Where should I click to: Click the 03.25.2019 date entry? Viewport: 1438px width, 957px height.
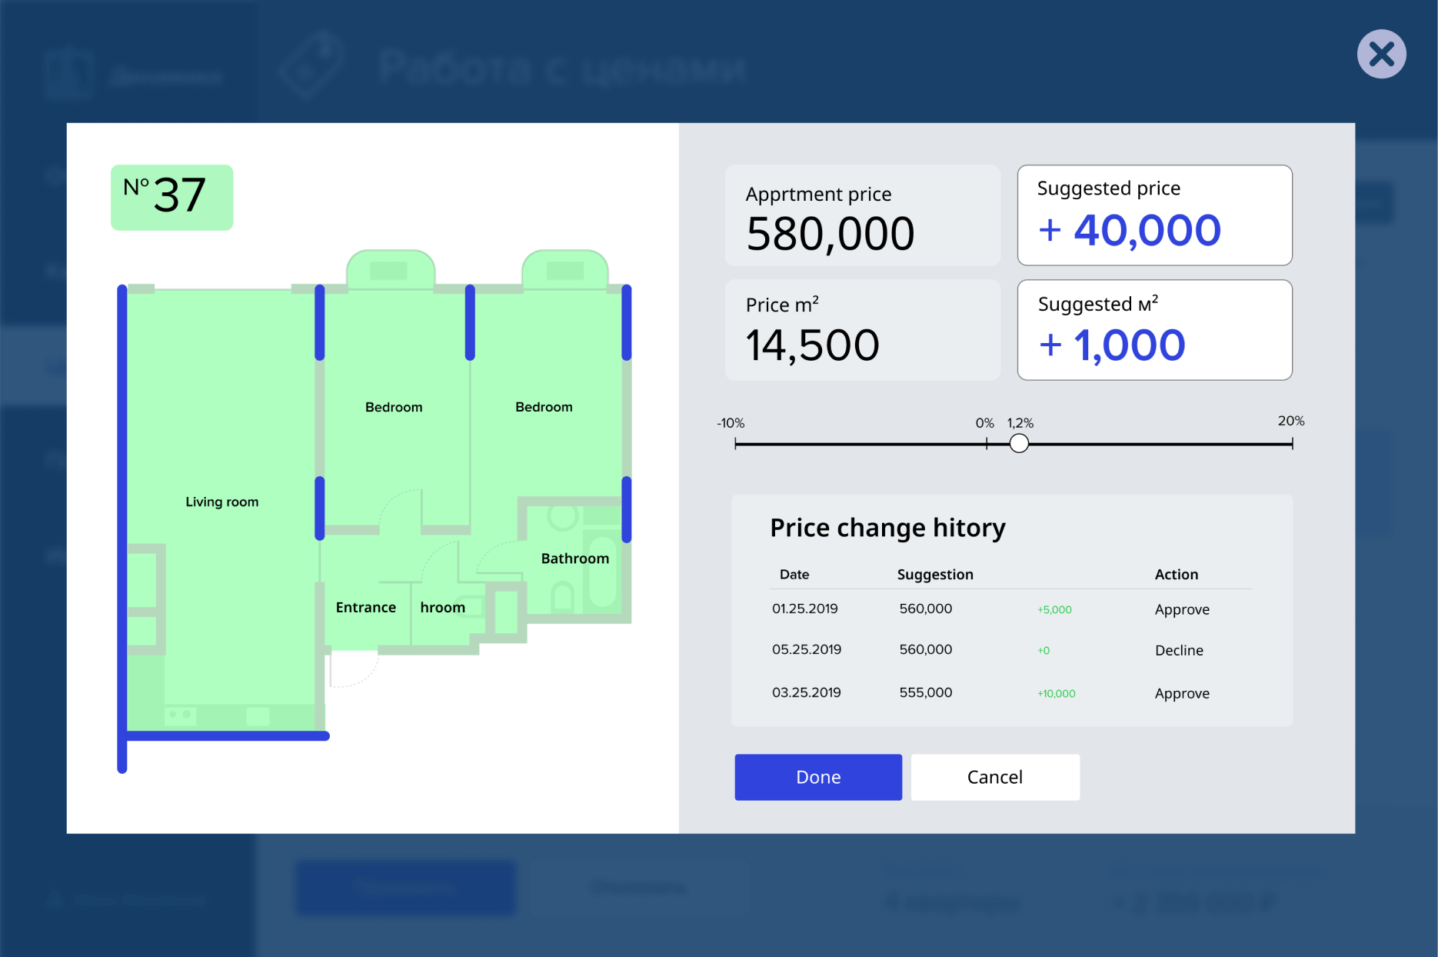coord(807,692)
